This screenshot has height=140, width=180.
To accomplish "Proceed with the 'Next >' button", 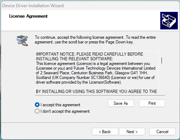I will click(x=132, y=132).
